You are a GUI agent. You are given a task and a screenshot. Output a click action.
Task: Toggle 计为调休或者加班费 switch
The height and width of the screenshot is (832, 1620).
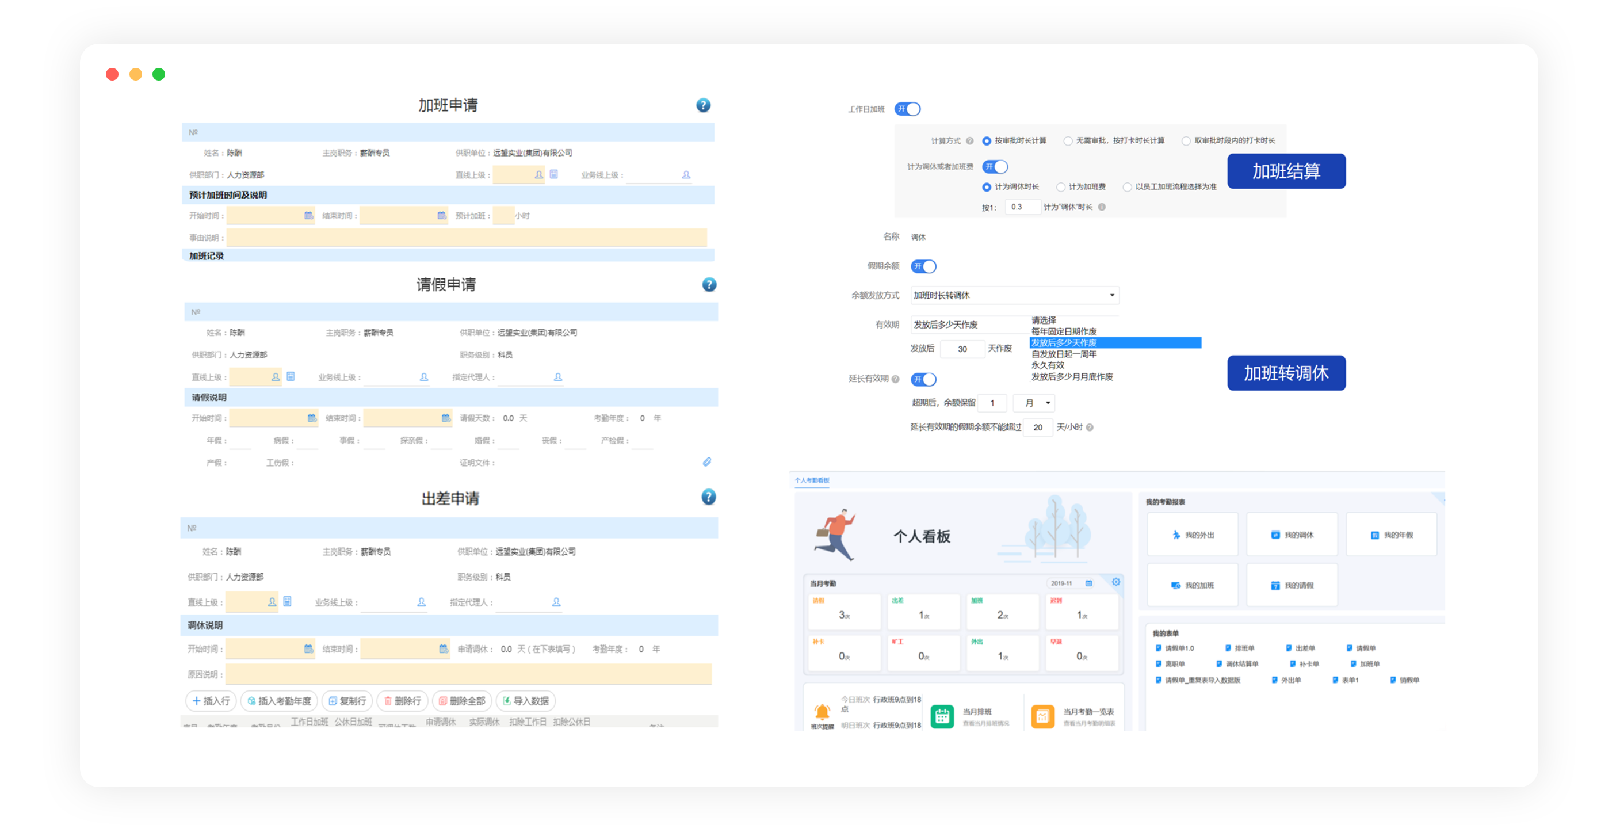tap(995, 167)
